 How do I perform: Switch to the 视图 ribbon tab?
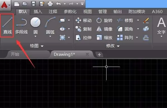pyautogui.click(x=87, y=12)
